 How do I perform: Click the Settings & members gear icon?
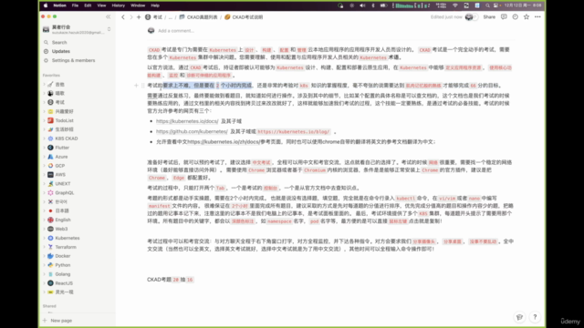[x=47, y=60]
